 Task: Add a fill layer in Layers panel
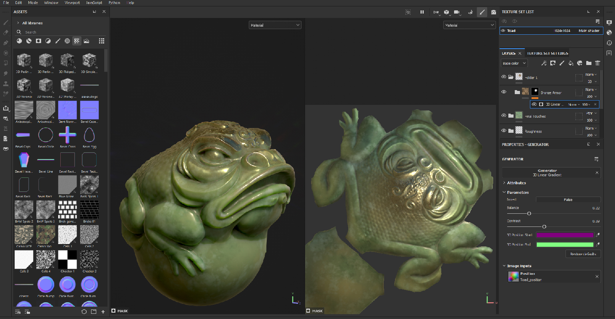pos(571,63)
